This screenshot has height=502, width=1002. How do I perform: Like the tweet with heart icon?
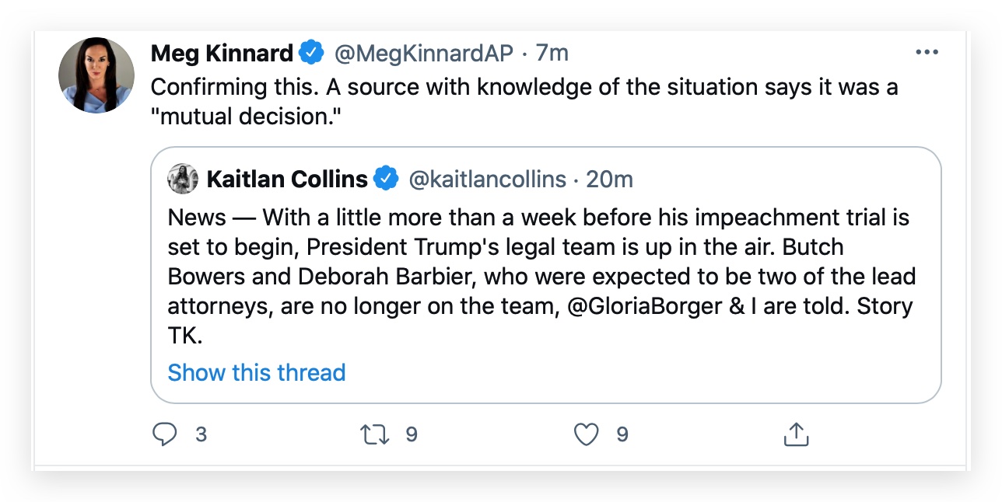pos(586,434)
